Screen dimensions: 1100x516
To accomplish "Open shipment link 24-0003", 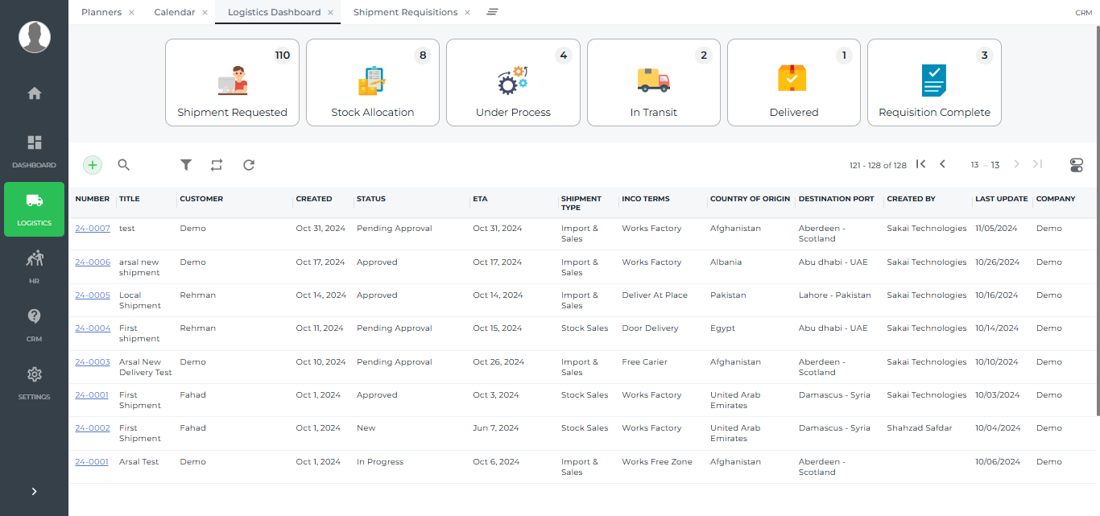I will point(93,362).
